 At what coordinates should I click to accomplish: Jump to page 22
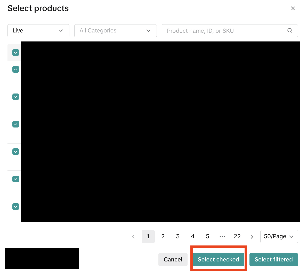click(x=237, y=236)
